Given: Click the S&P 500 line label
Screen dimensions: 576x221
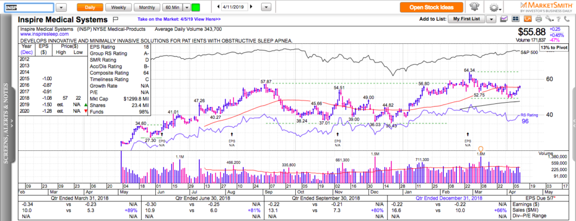Looking at the screenshot, I should [528, 53].
